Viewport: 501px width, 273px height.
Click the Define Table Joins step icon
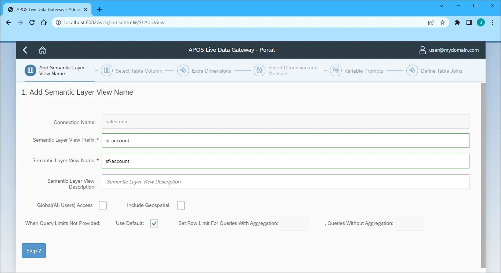click(411, 70)
